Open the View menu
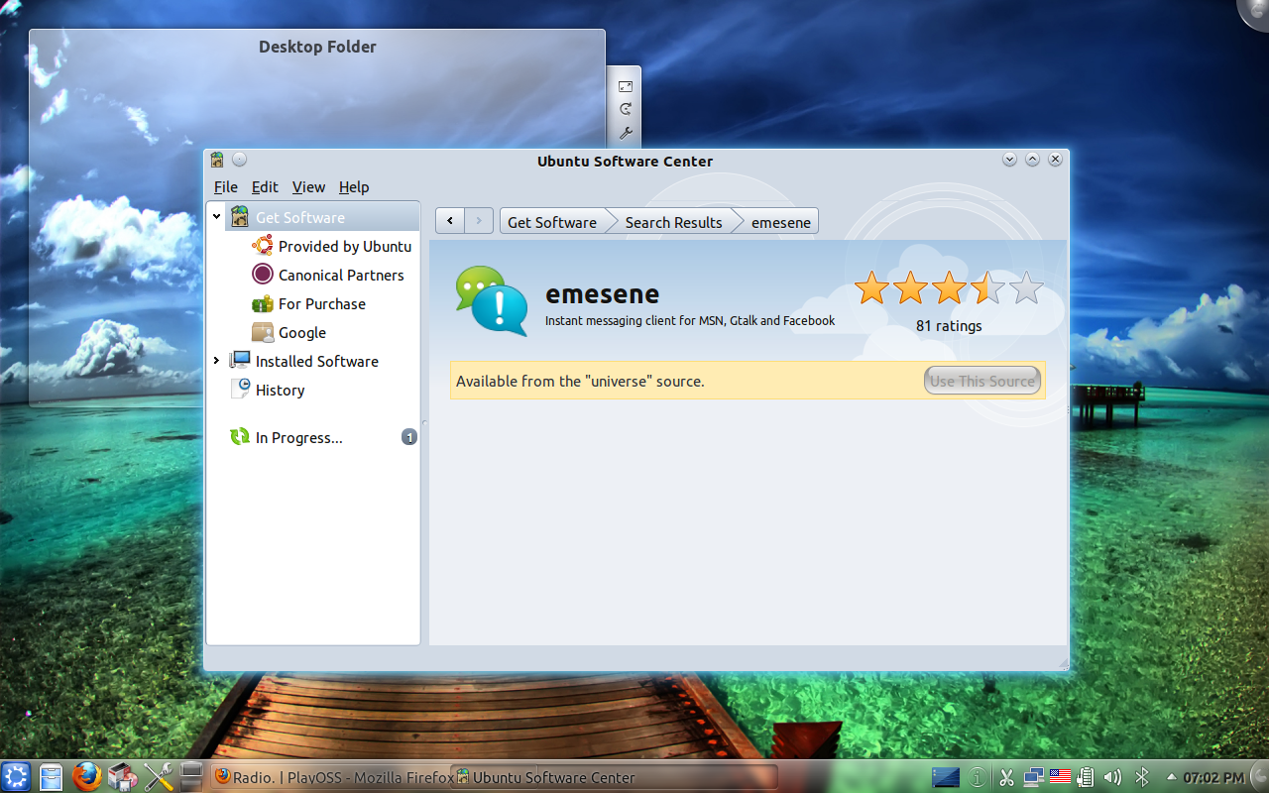The width and height of the screenshot is (1269, 793). point(308,187)
